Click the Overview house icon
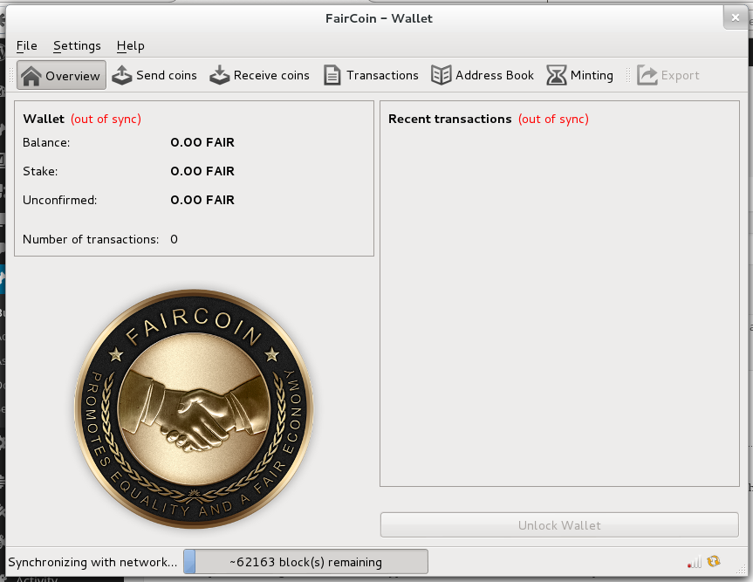This screenshot has height=582, width=753. pyautogui.click(x=31, y=76)
